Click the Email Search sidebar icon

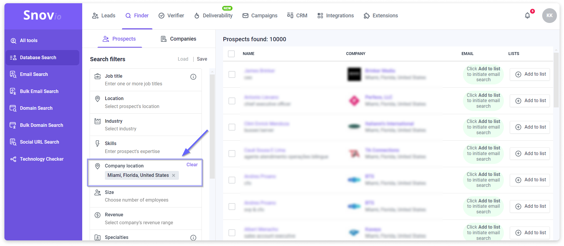[x=13, y=74]
